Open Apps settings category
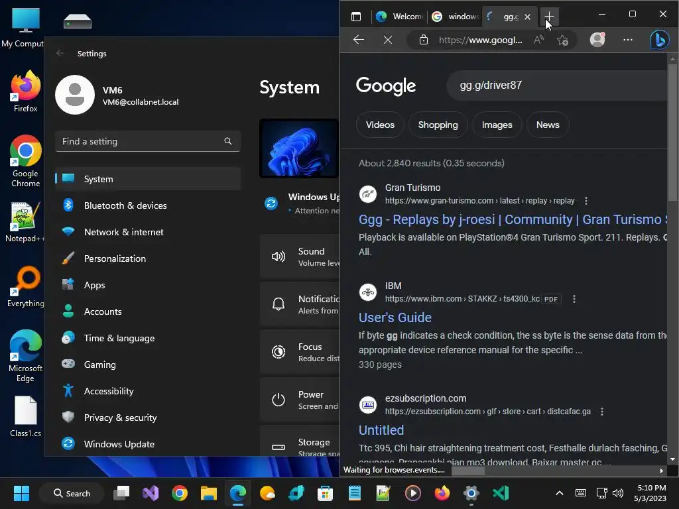679x509 pixels. [x=148, y=285]
